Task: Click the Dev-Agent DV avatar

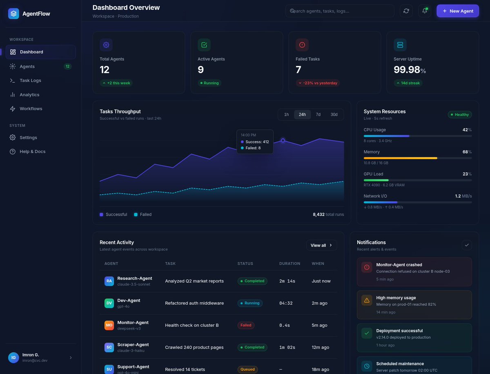Action: coord(109,303)
